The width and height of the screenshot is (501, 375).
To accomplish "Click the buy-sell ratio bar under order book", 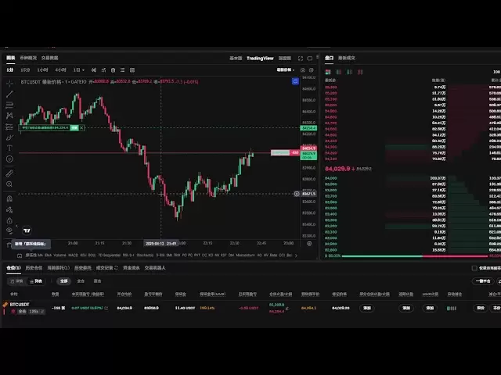I will point(415,256).
